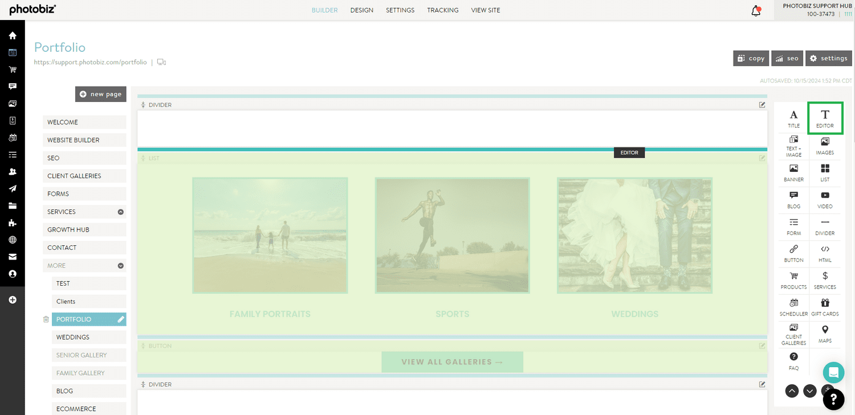Add a Blog block
The image size is (855, 415).
point(793,200)
